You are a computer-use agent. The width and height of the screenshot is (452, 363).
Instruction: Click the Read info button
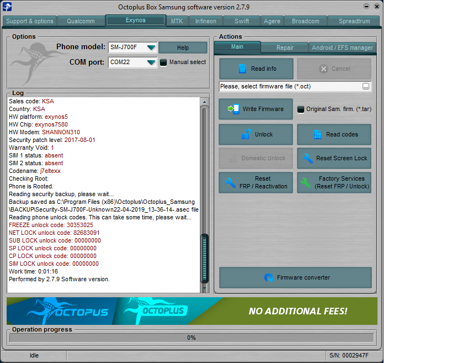[256, 69]
